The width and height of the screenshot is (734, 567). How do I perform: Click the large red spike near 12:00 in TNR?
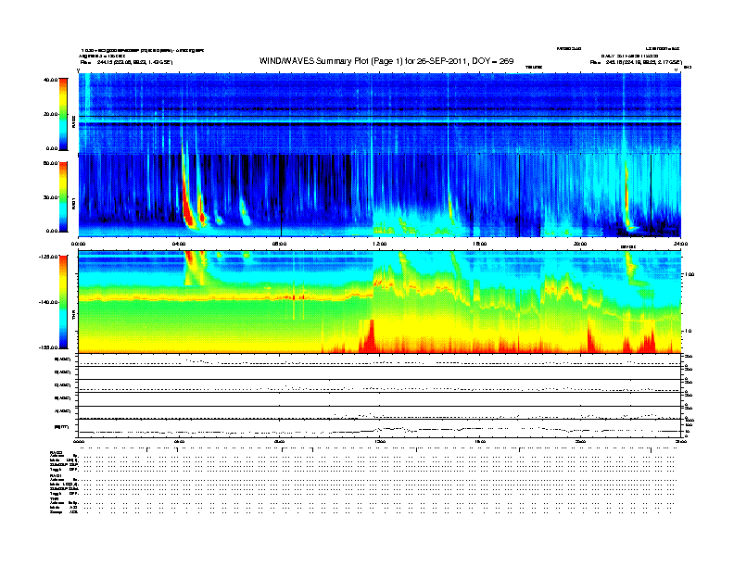click(x=370, y=336)
